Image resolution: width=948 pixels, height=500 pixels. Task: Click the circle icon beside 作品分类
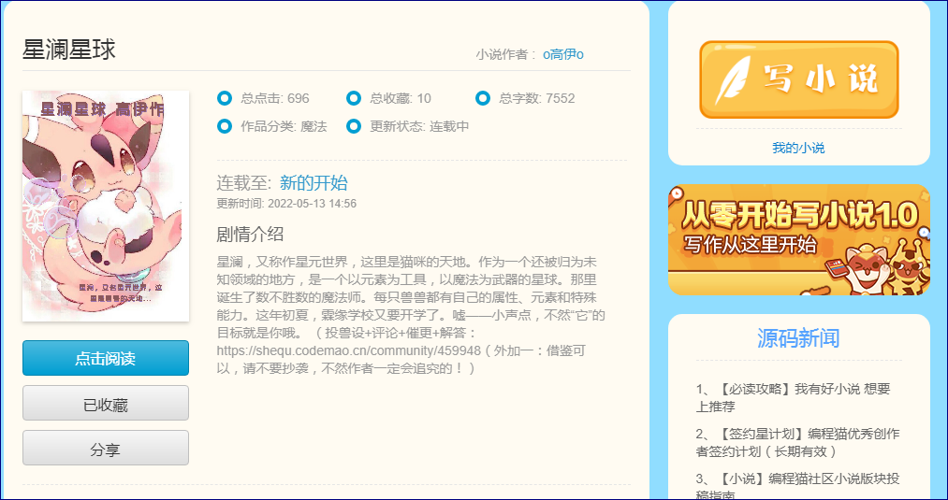(225, 126)
